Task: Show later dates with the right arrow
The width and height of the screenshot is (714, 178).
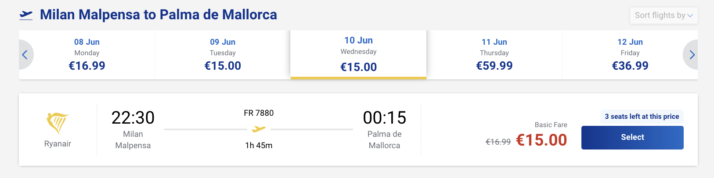Action: (692, 55)
